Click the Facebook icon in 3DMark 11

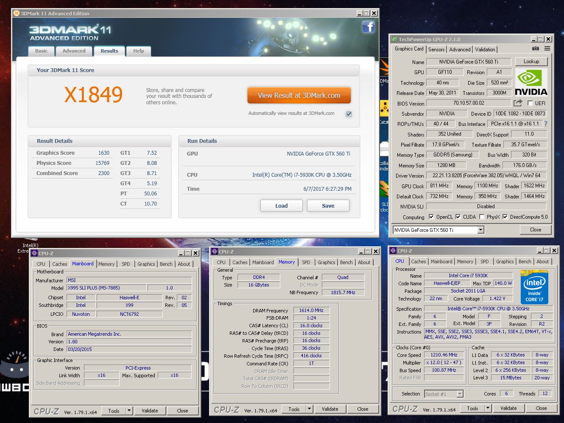point(368,27)
